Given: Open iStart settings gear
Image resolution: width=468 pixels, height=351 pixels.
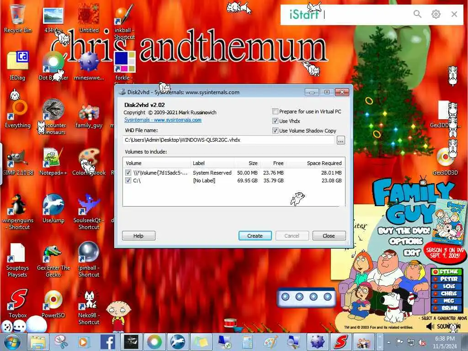Looking at the screenshot, I should point(436,14).
